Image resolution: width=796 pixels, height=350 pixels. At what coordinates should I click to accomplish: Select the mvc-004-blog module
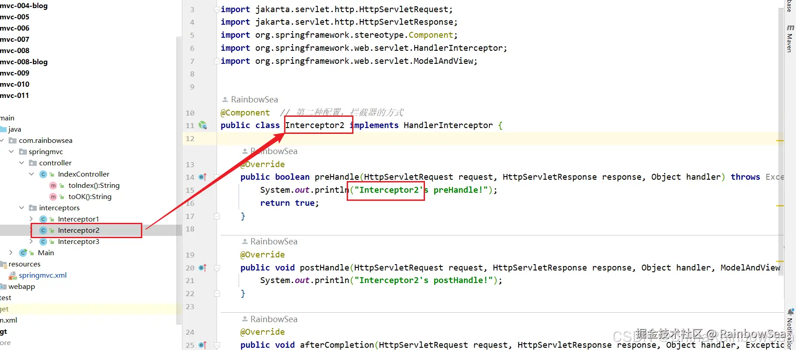(24, 6)
